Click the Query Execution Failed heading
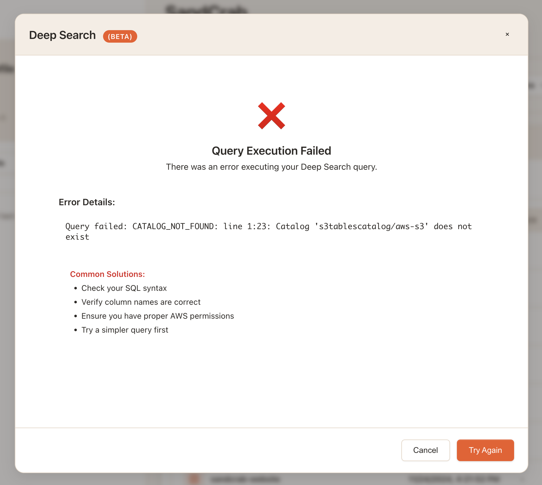 [x=271, y=151]
